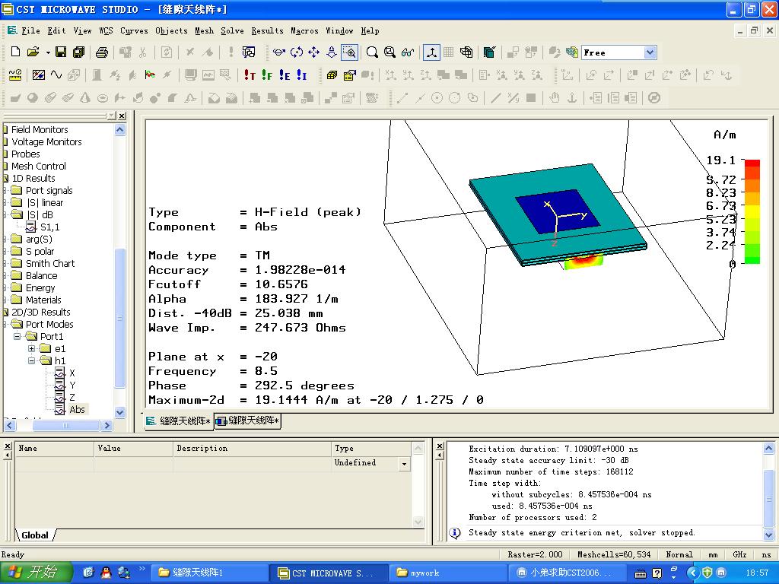
Task: Close the parameter list panel
Action: point(8,446)
